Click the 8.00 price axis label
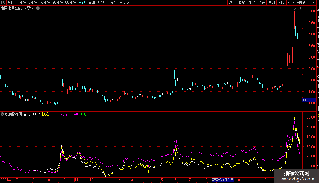 (311, 11)
